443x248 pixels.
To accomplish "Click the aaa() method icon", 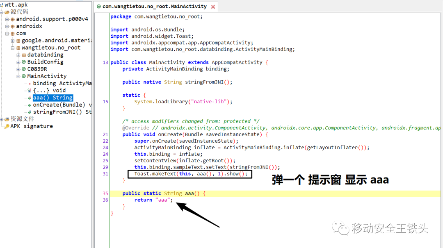I will pyautogui.click(x=30, y=98).
